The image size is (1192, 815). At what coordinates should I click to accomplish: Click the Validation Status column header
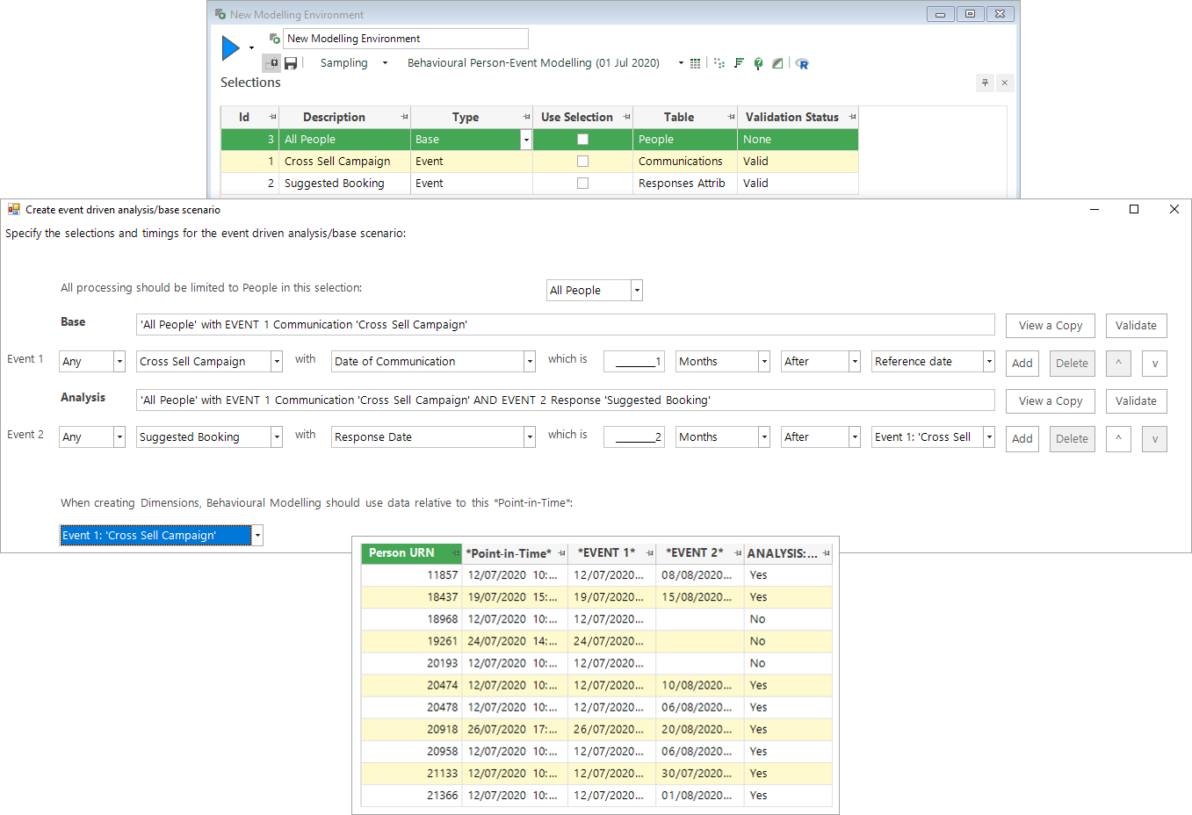click(x=798, y=117)
